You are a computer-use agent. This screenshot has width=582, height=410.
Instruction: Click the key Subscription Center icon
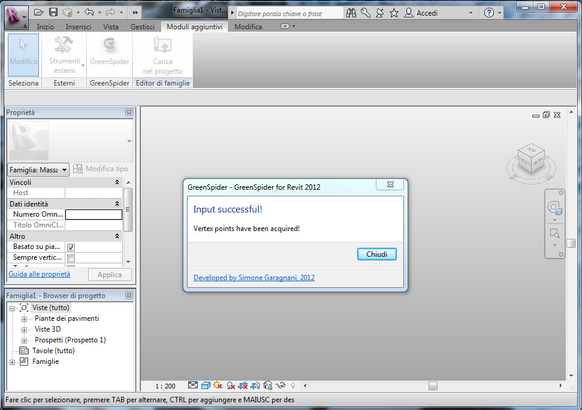click(x=366, y=13)
